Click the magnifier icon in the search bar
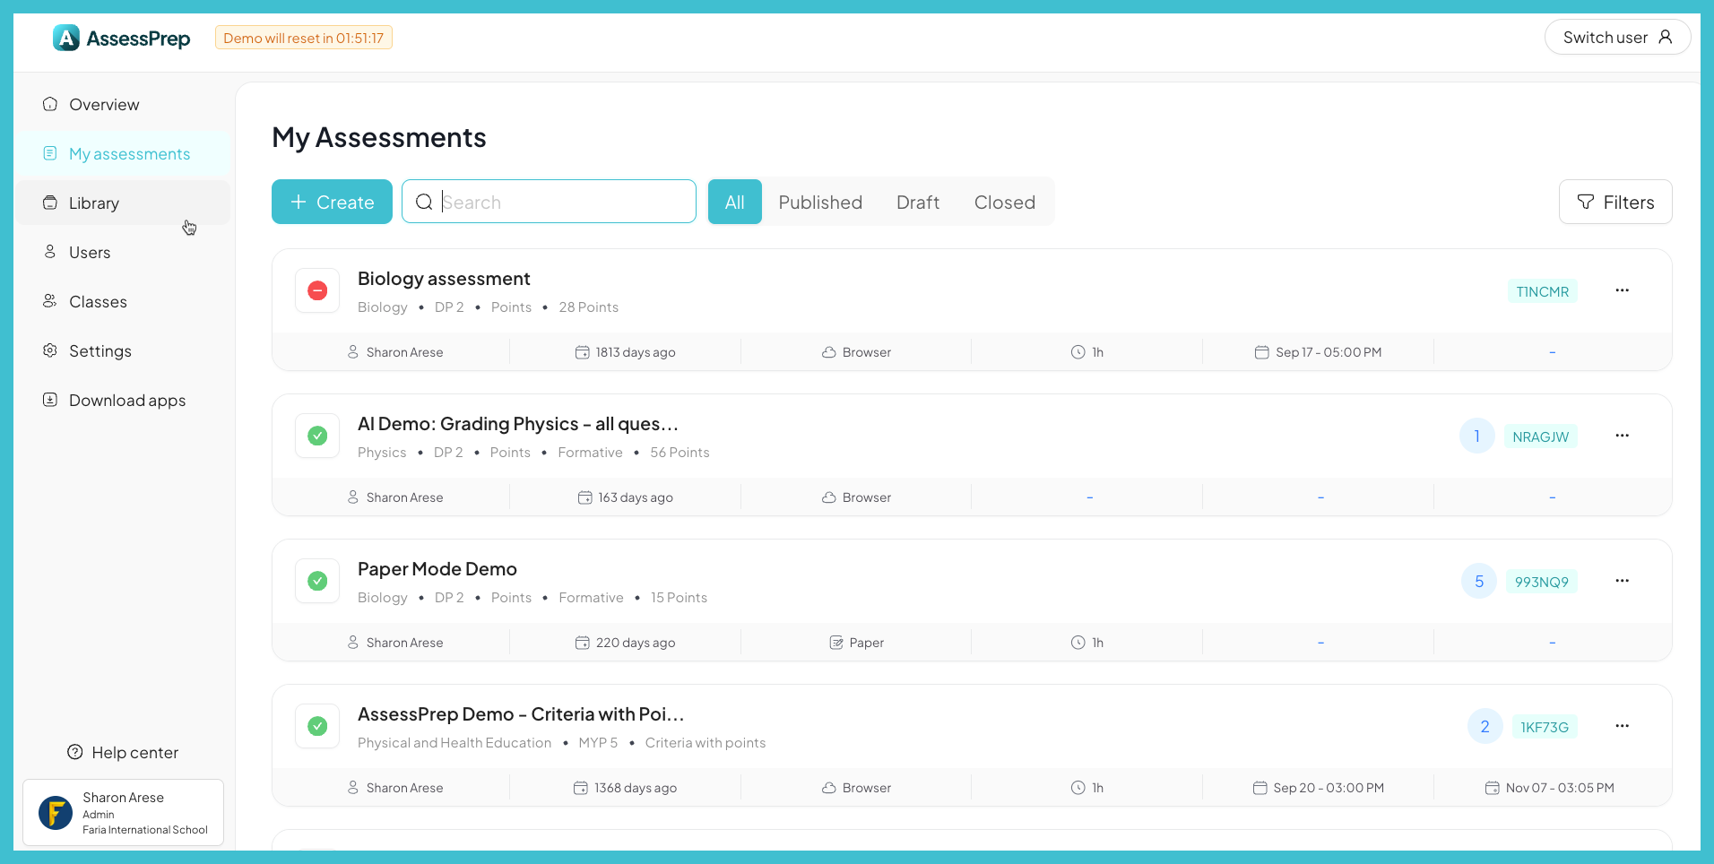 424,202
